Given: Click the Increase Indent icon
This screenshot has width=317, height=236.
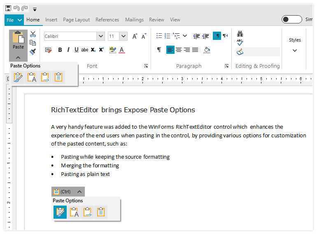Looking at the screenshot, I should click(205, 36).
